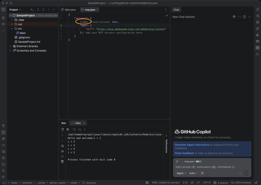Screen dimensions: 261x185
Task: Click the configure tools icon in chat
Action: click(x=202, y=173)
